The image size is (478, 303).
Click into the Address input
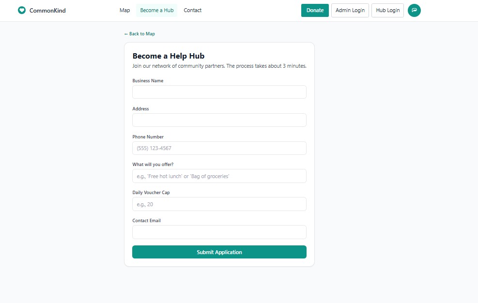coord(219,120)
